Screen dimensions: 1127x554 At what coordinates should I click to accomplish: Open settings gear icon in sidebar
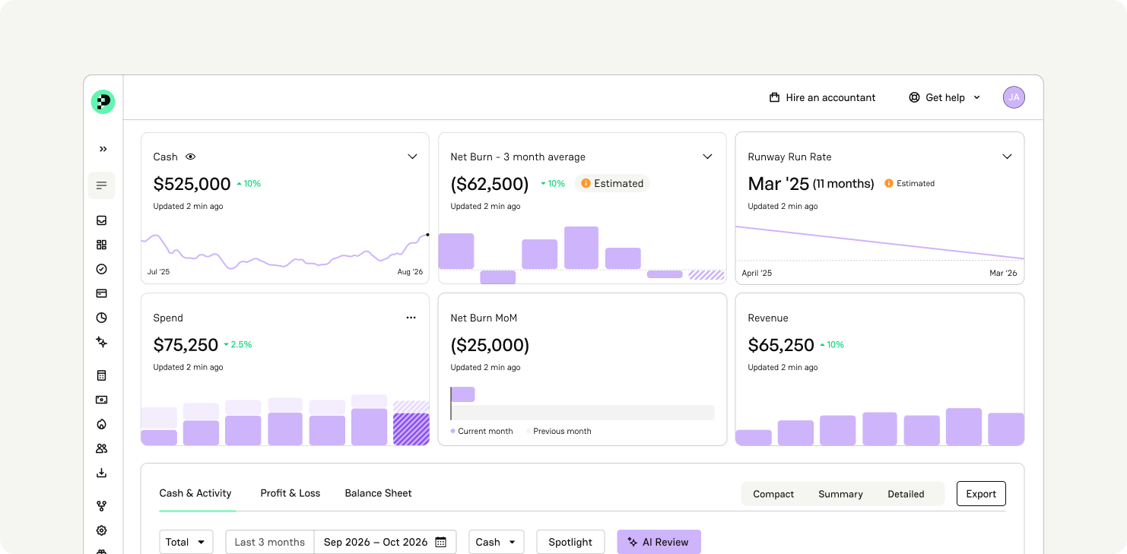[x=102, y=530]
